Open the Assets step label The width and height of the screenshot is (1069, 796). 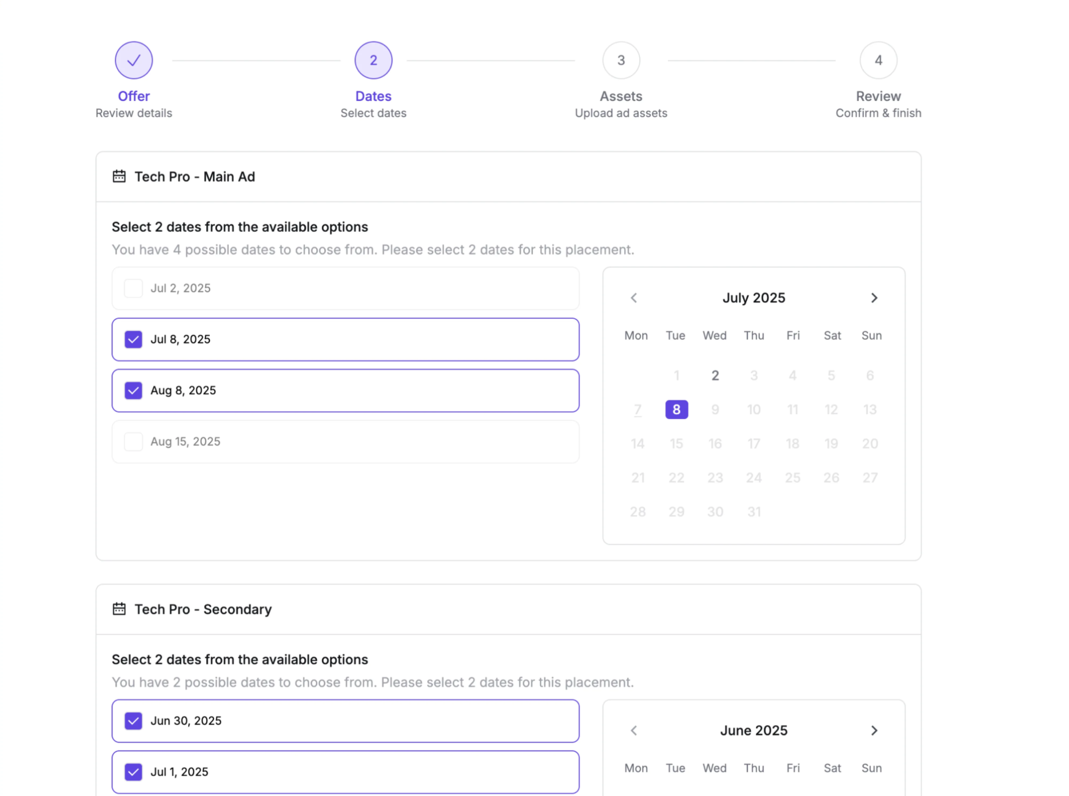tap(621, 96)
